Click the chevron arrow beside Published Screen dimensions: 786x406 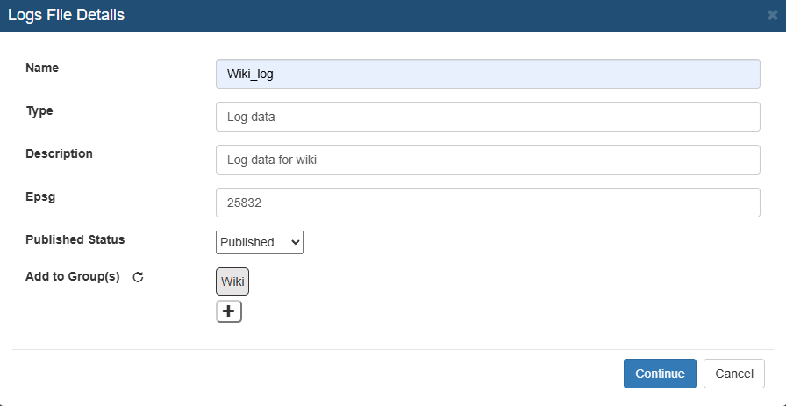[x=296, y=242]
